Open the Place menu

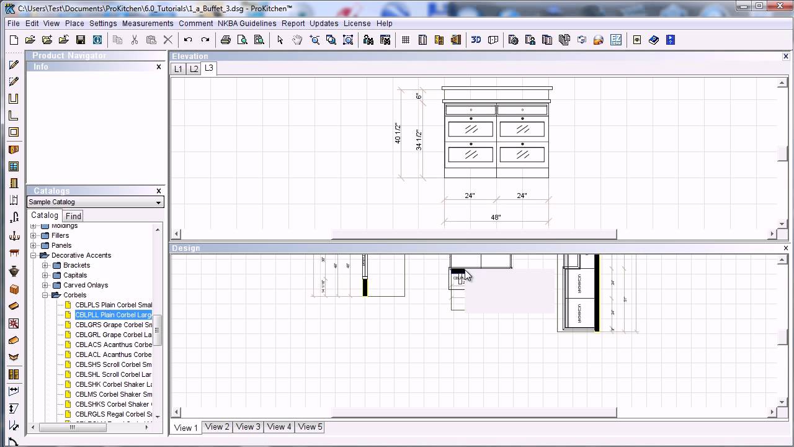pos(74,24)
